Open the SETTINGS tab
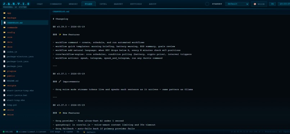 pos(136,4)
